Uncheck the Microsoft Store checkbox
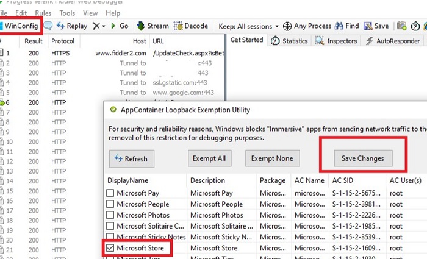 click(110, 249)
